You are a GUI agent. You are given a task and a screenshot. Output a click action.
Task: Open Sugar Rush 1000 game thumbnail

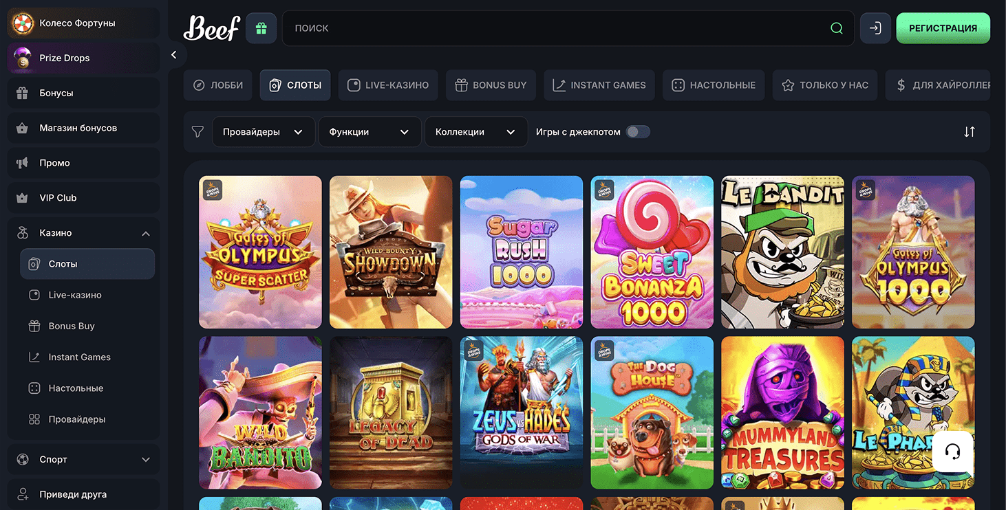(x=522, y=252)
